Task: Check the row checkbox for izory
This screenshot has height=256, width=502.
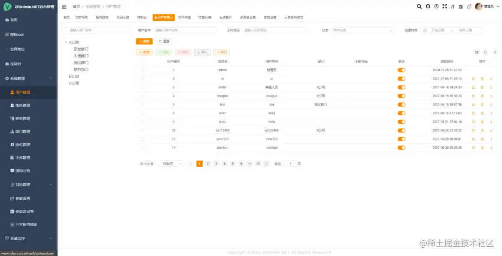Action: (143, 122)
